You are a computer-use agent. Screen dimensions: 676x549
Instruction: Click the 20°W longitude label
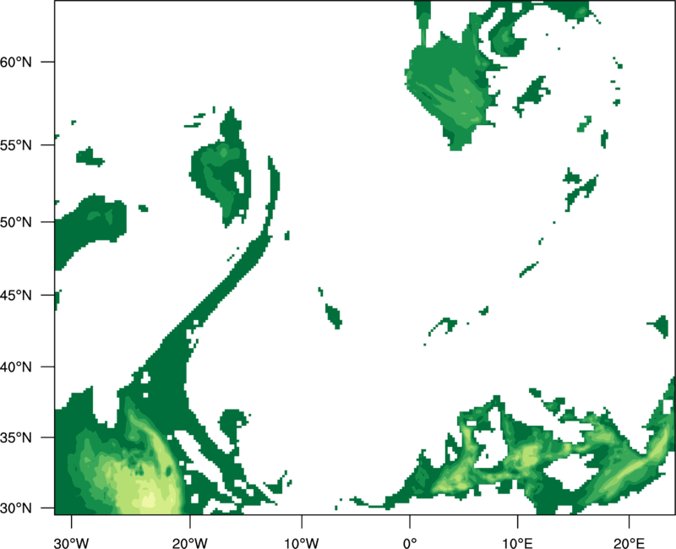tap(190, 543)
